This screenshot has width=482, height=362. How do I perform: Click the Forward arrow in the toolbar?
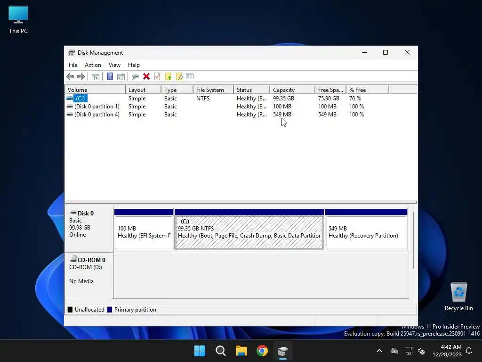81,77
